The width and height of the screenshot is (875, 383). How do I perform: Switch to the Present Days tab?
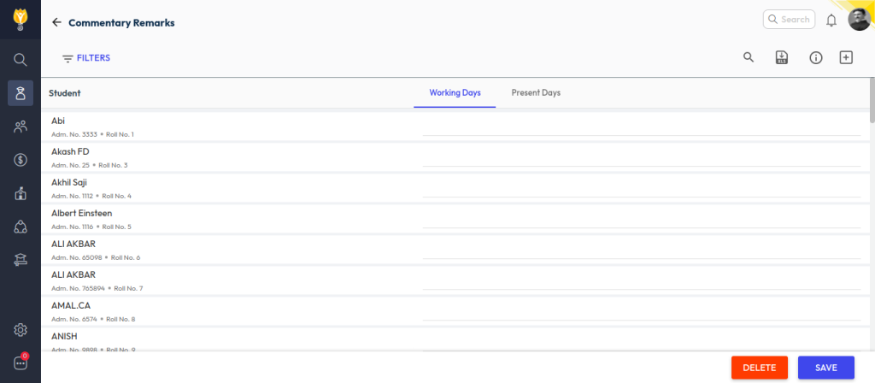pyautogui.click(x=536, y=92)
